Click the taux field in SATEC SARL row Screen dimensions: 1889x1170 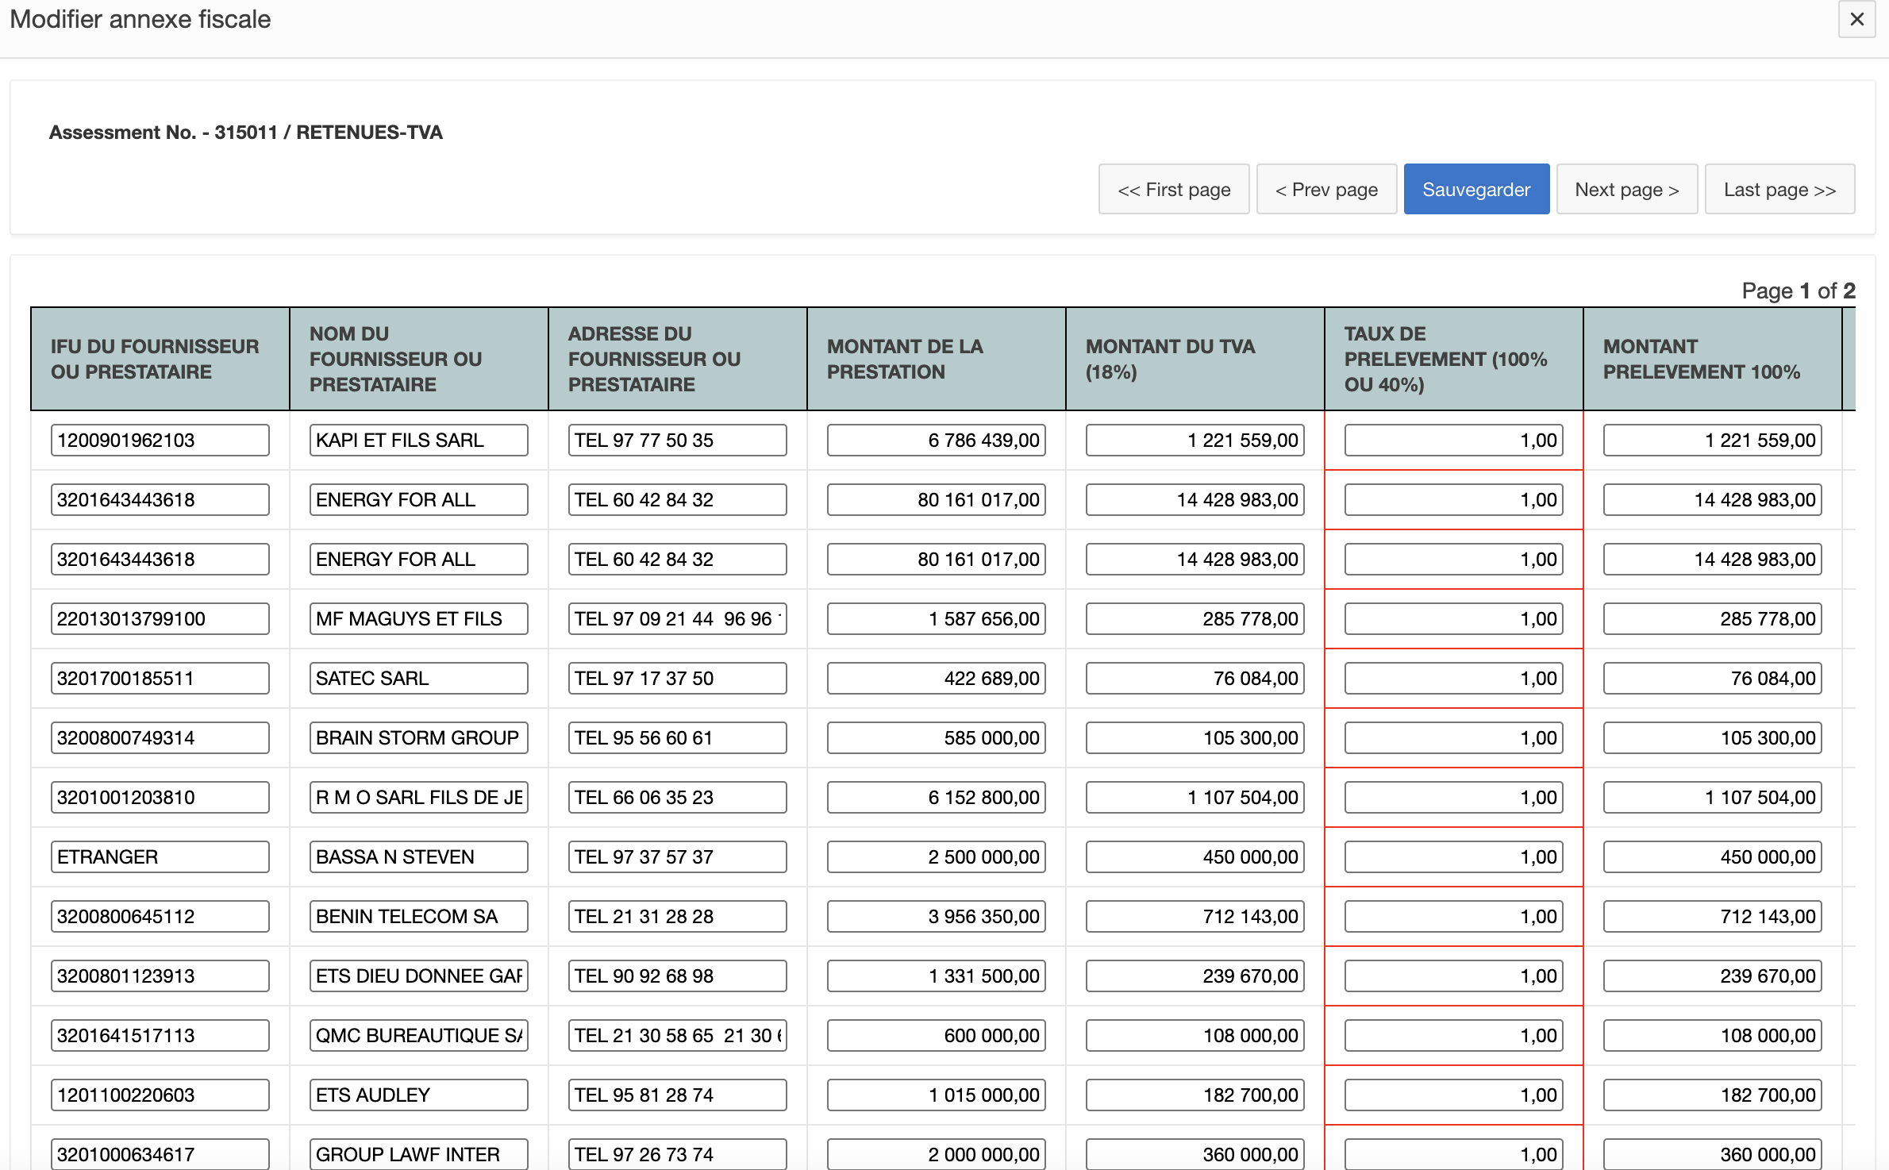pyautogui.click(x=1453, y=679)
